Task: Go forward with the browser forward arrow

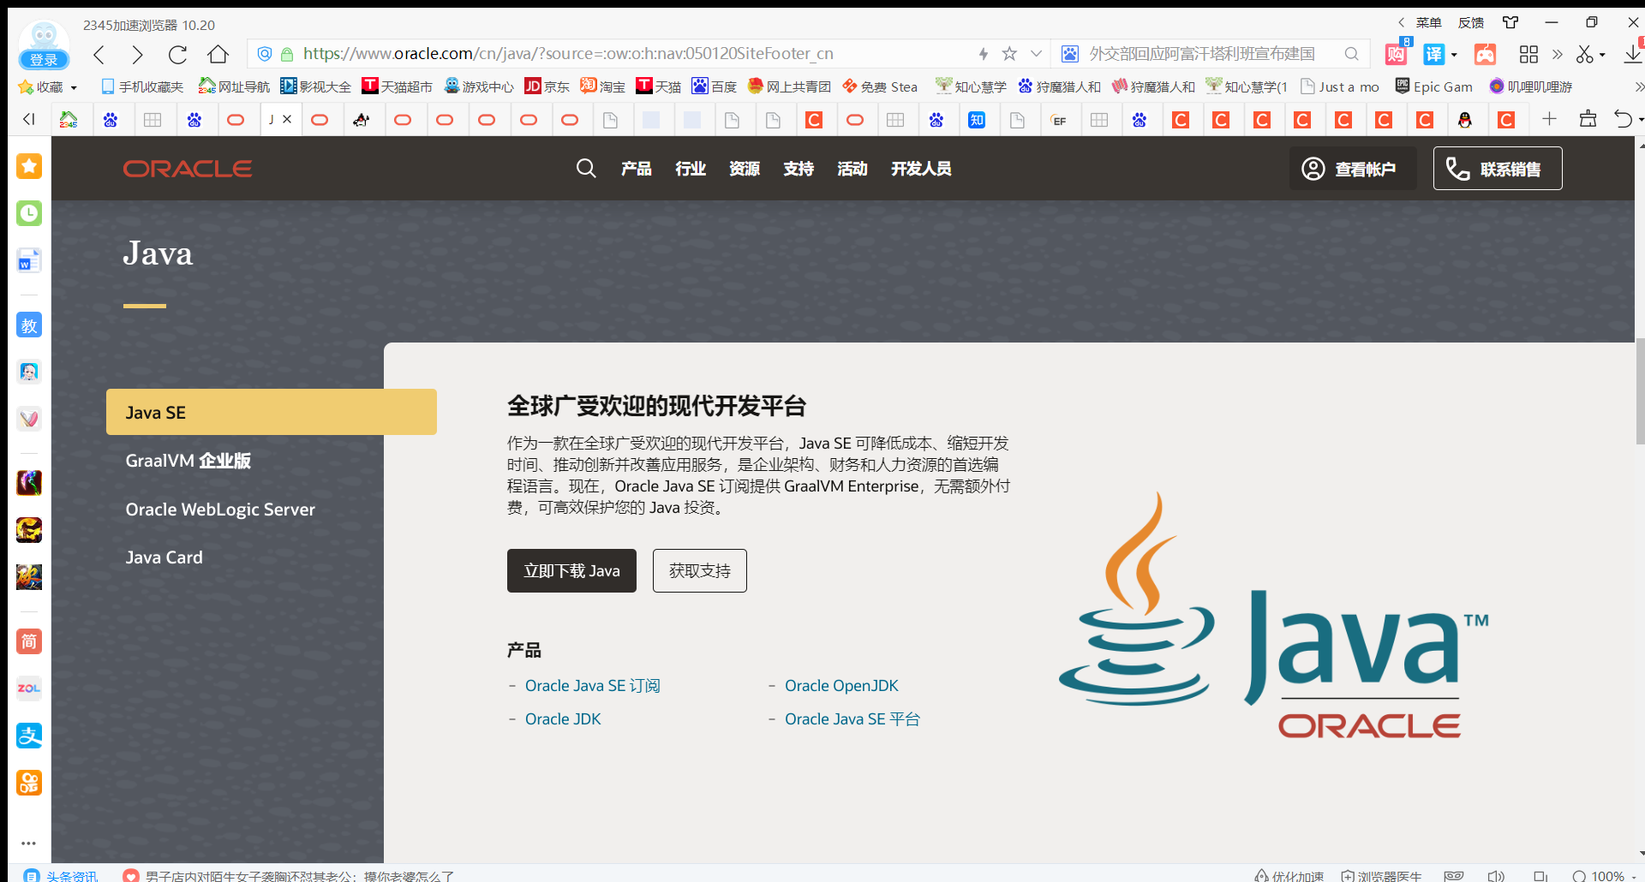Action: click(x=137, y=55)
